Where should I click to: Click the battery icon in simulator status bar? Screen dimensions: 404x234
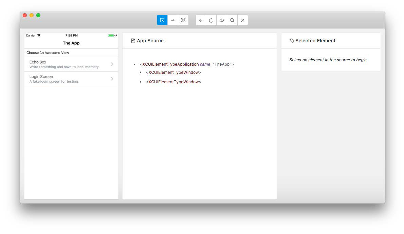[x=111, y=36]
